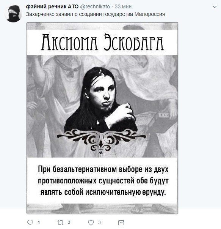Click the speech bubble reply icon
The height and width of the screenshot is (229, 221).
click(x=30, y=223)
